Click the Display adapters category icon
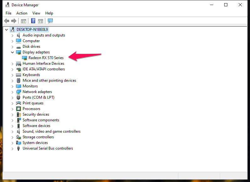This screenshot has height=182, width=250. 19,52
